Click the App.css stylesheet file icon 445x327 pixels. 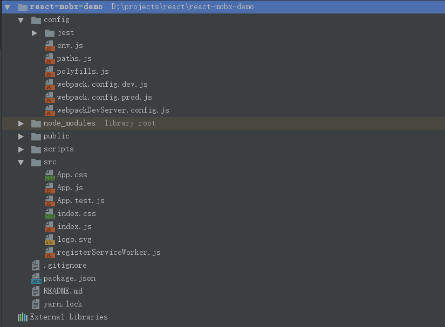point(50,175)
